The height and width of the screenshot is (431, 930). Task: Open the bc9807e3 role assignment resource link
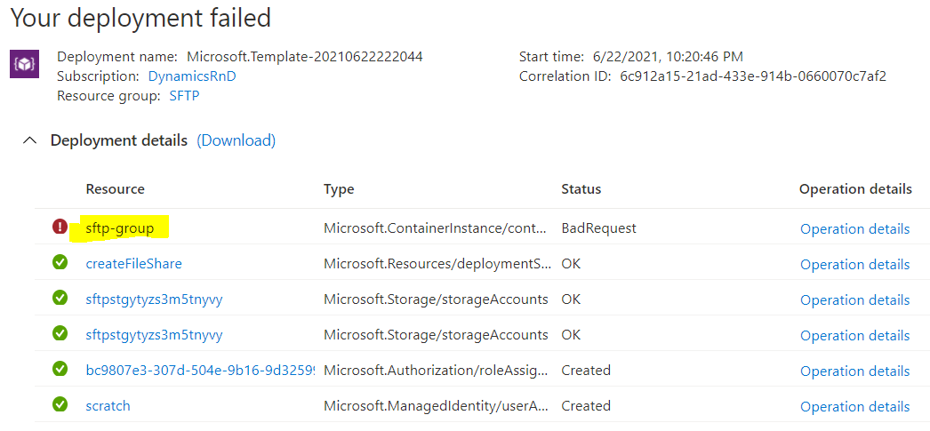[x=200, y=371]
